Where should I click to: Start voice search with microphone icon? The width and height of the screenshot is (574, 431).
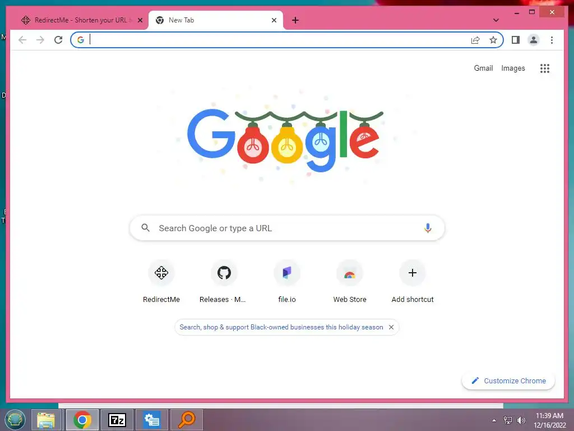tap(428, 228)
